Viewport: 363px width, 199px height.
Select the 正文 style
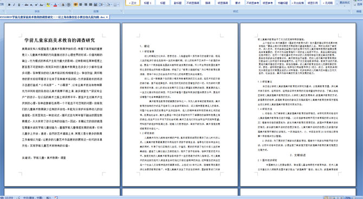pyautogui.click(x=133, y=3)
